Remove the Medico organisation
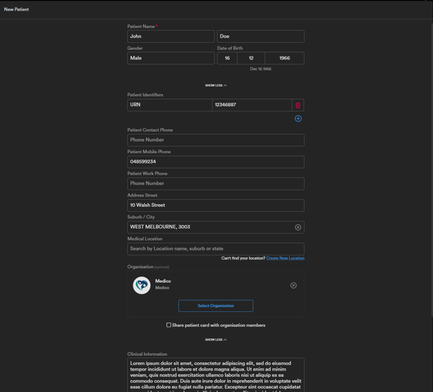This screenshot has height=392, width=433. pyautogui.click(x=293, y=285)
